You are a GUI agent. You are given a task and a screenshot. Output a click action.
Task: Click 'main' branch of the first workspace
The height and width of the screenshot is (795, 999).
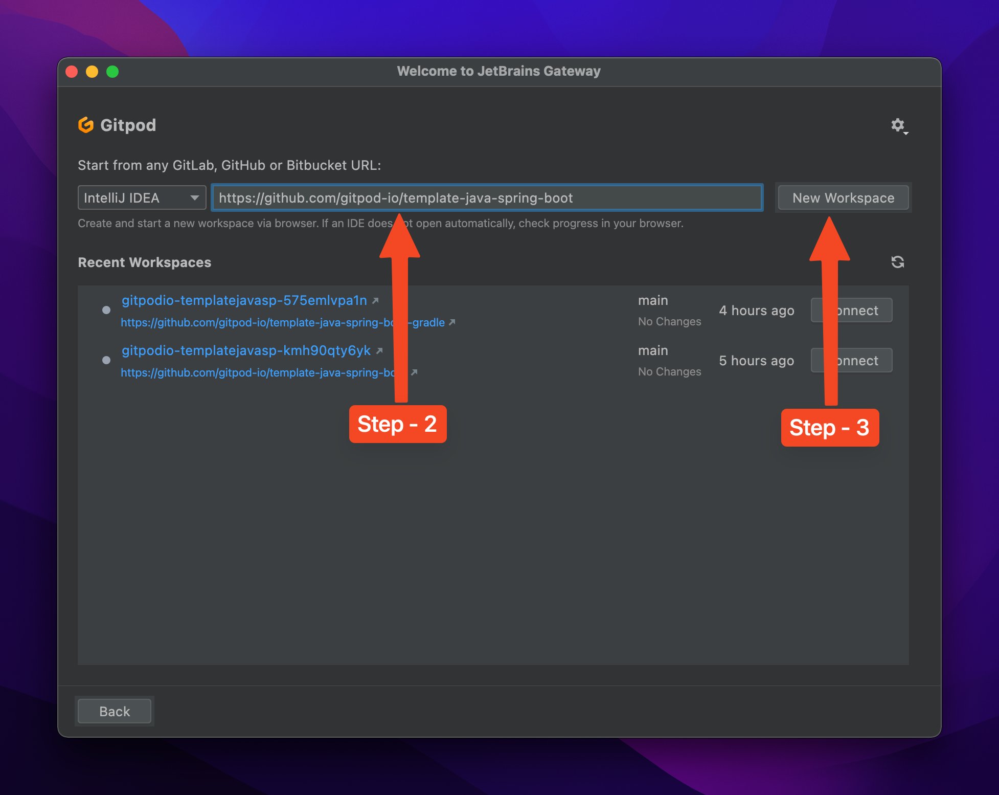[x=653, y=300]
